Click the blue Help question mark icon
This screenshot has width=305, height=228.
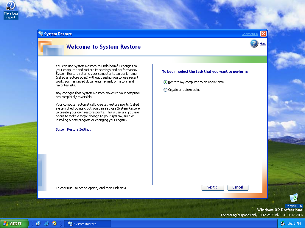point(254,44)
